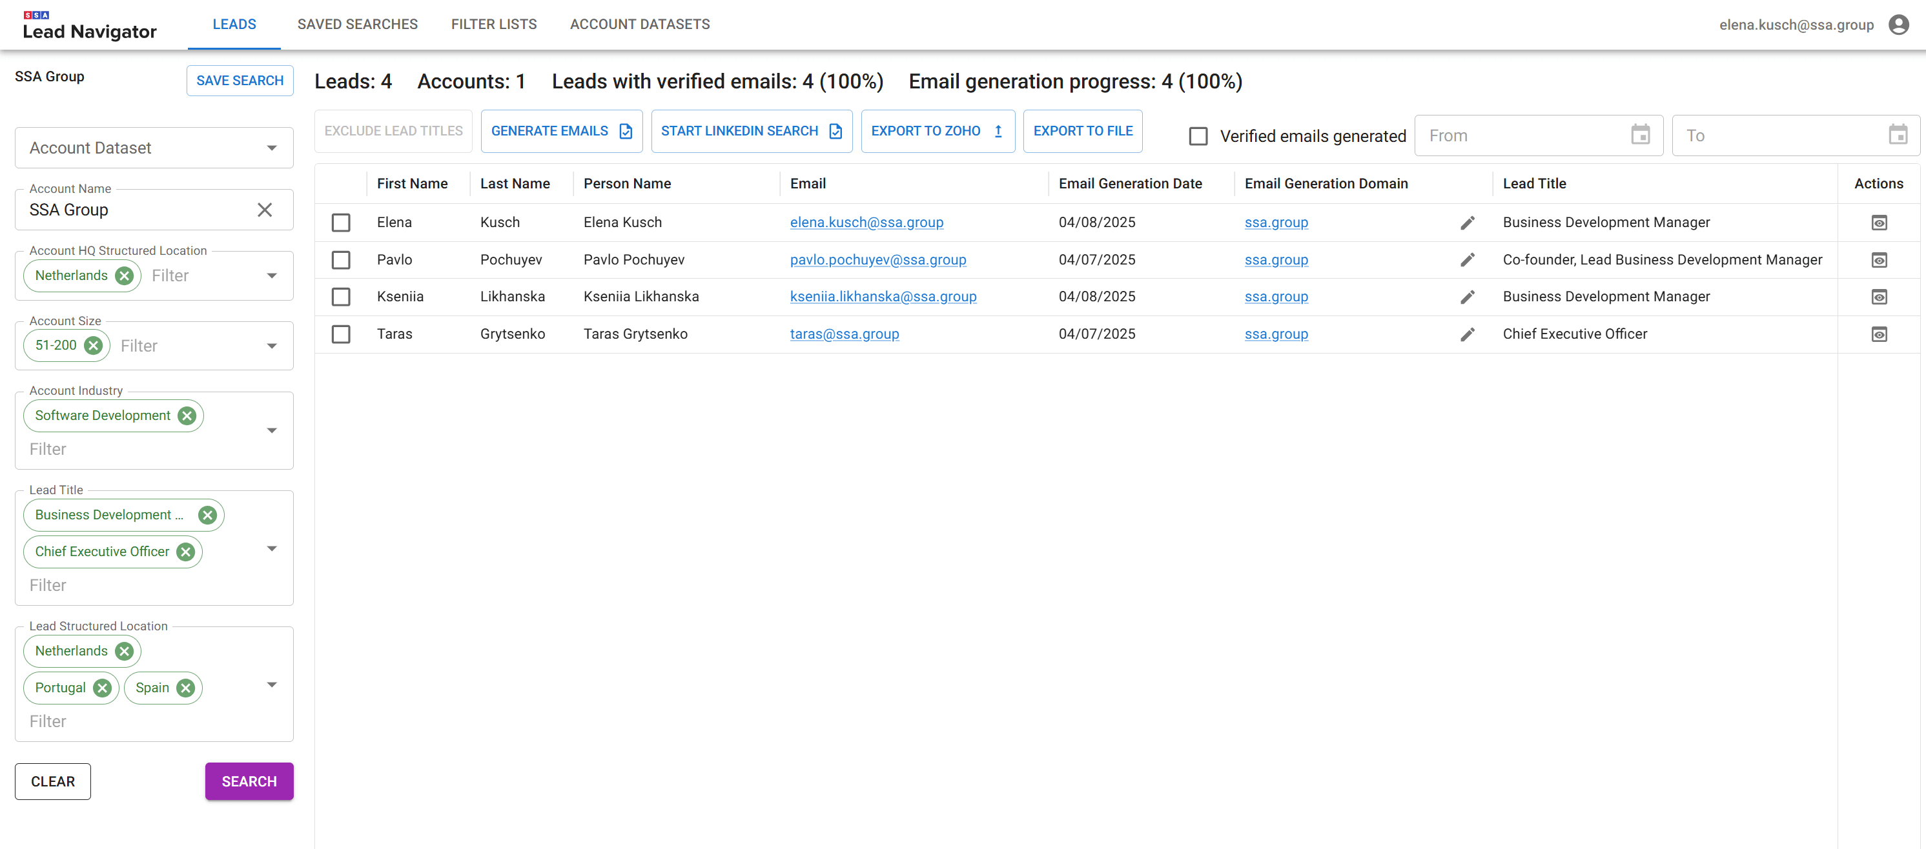
Task: Click the First Name column header
Action: [x=412, y=184]
